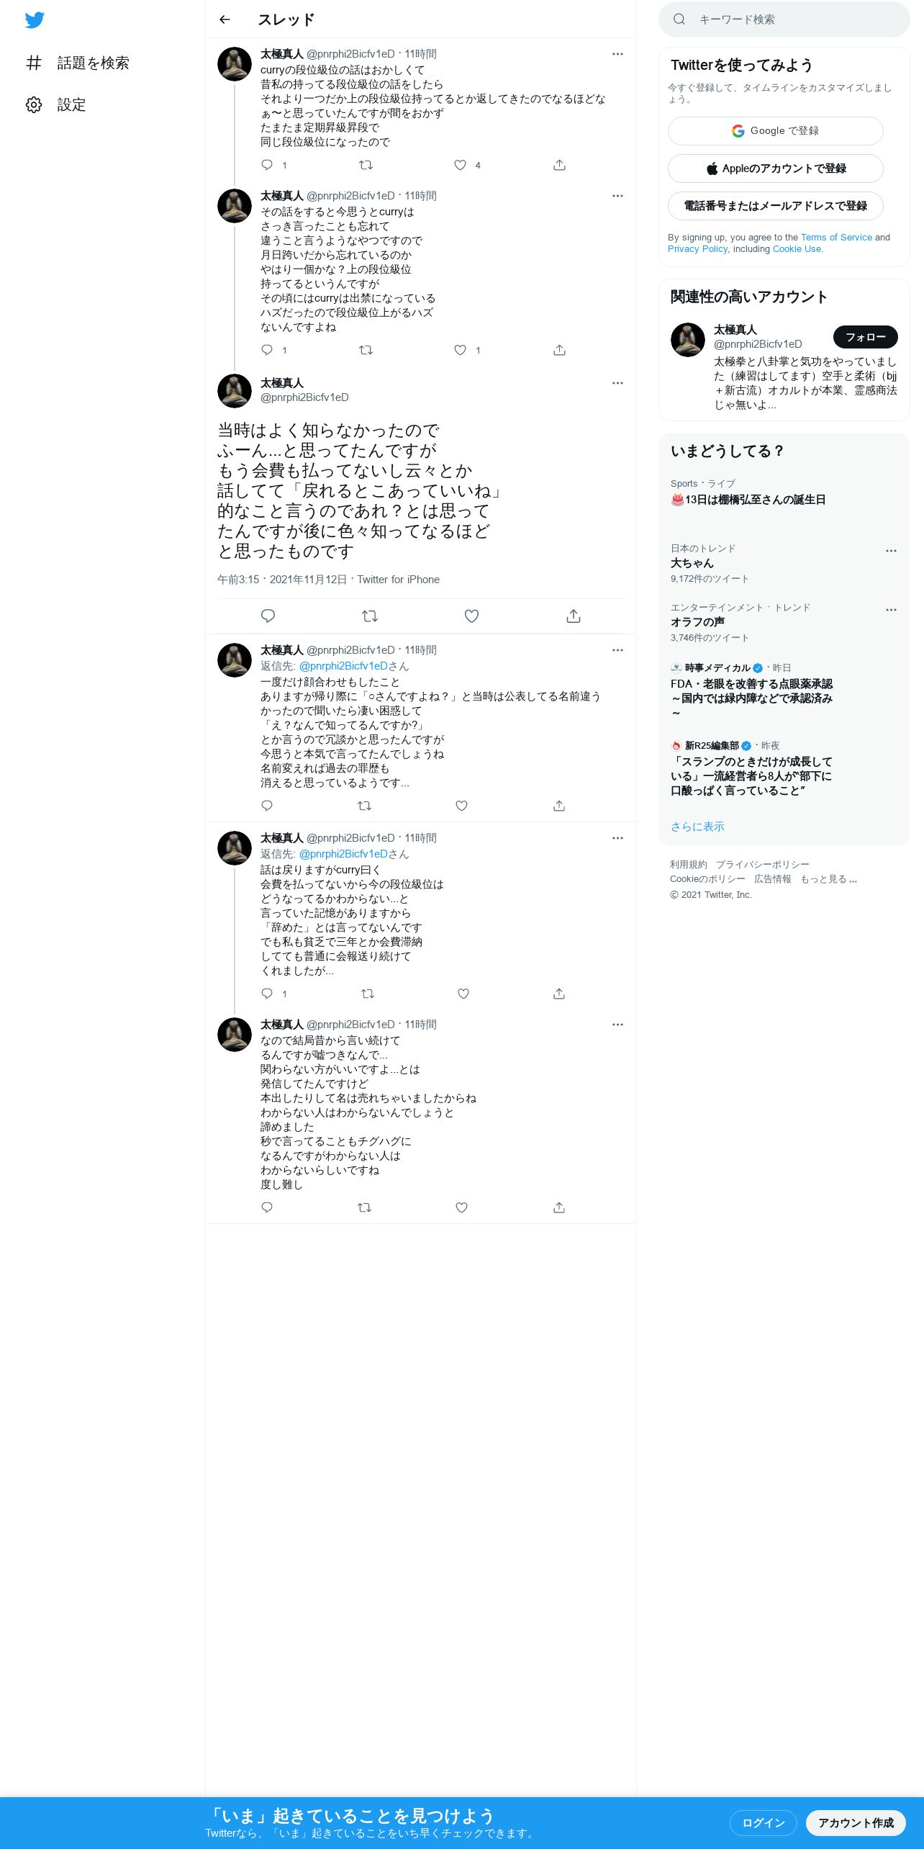Open more options for 大ちゃん trend

(x=891, y=551)
